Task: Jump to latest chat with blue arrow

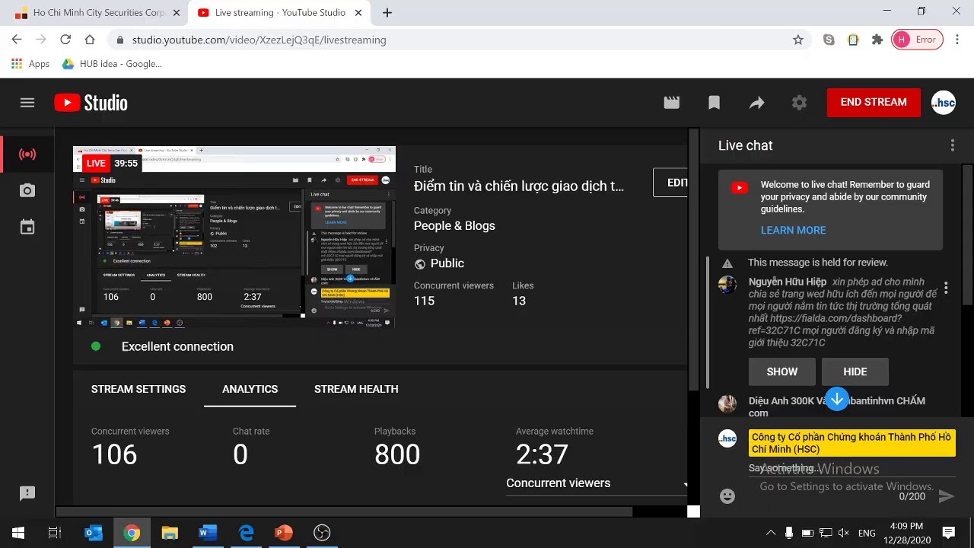Action: 837,400
